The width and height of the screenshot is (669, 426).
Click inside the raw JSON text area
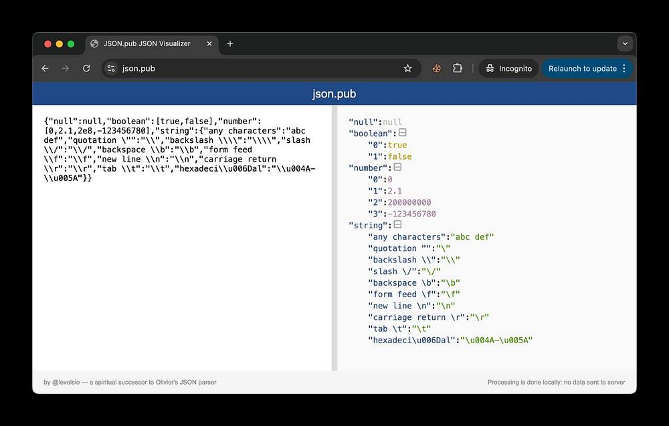tap(182, 238)
